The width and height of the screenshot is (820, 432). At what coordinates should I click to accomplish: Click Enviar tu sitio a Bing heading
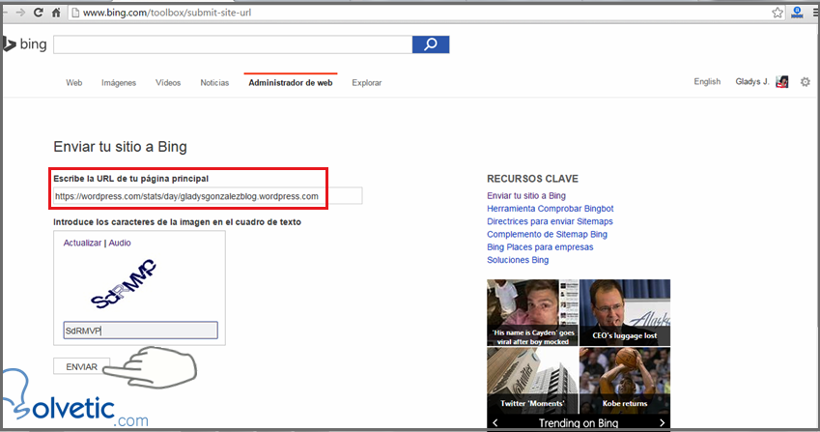[x=120, y=147]
